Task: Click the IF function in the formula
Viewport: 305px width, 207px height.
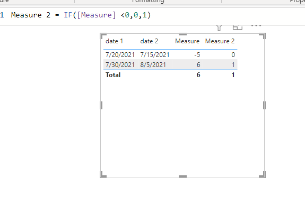Action: click(x=68, y=15)
